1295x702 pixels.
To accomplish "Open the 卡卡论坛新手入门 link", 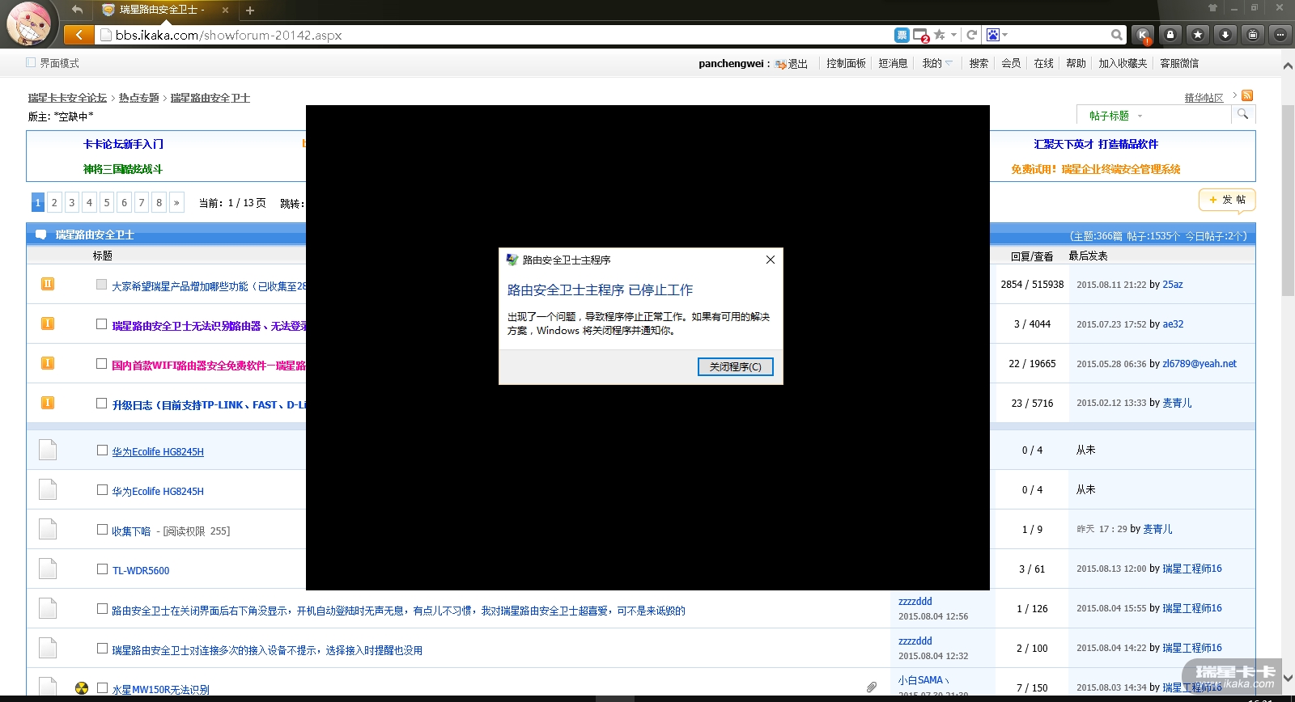I will point(123,144).
